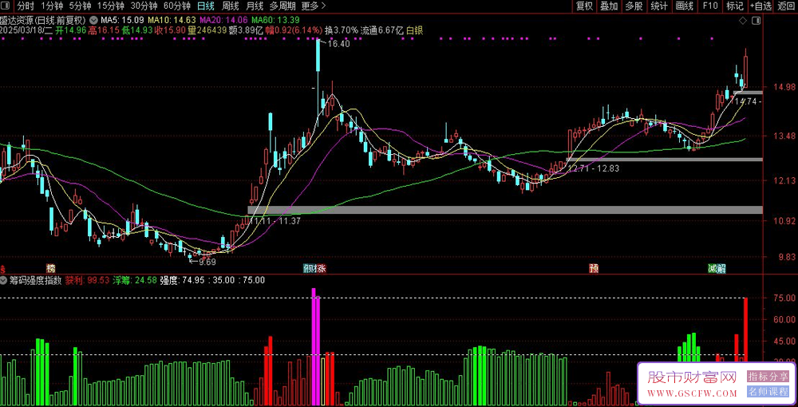Click the 涨 event marker under the chart
798x407 pixels.
[x=322, y=269]
